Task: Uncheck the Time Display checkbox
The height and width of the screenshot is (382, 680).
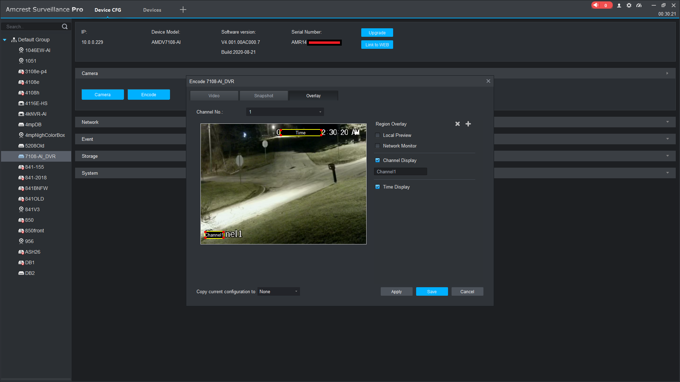Action: click(378, 187)
